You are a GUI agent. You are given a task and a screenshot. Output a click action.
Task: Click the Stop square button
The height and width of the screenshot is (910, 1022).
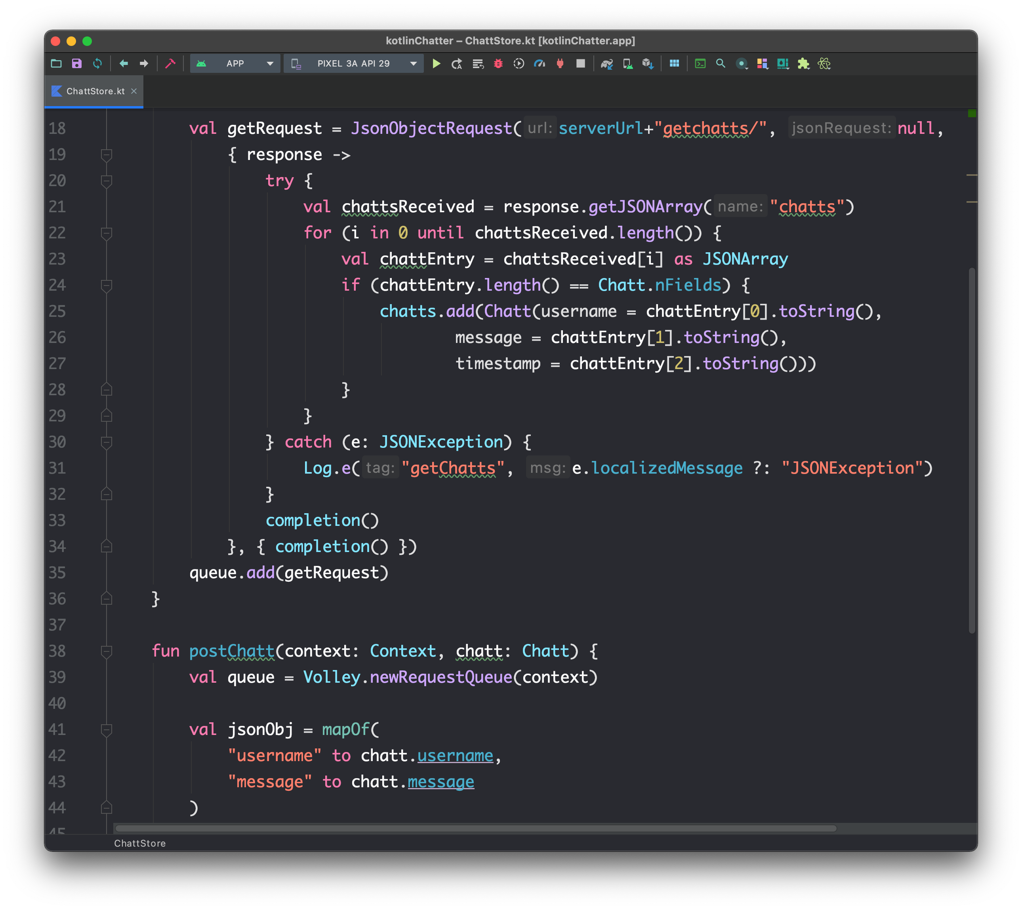point(580,63)
